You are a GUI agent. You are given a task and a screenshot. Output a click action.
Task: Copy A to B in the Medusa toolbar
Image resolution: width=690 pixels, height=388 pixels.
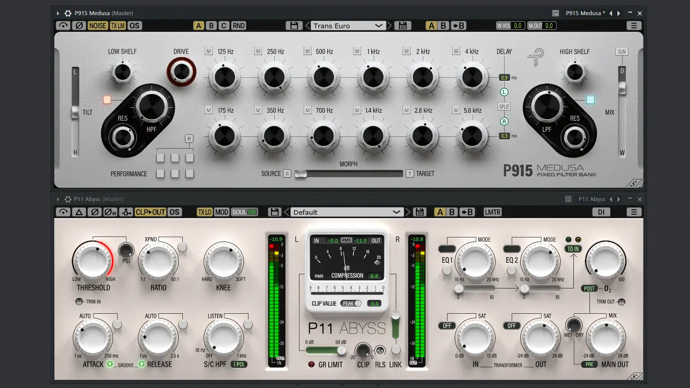point(458,26)
